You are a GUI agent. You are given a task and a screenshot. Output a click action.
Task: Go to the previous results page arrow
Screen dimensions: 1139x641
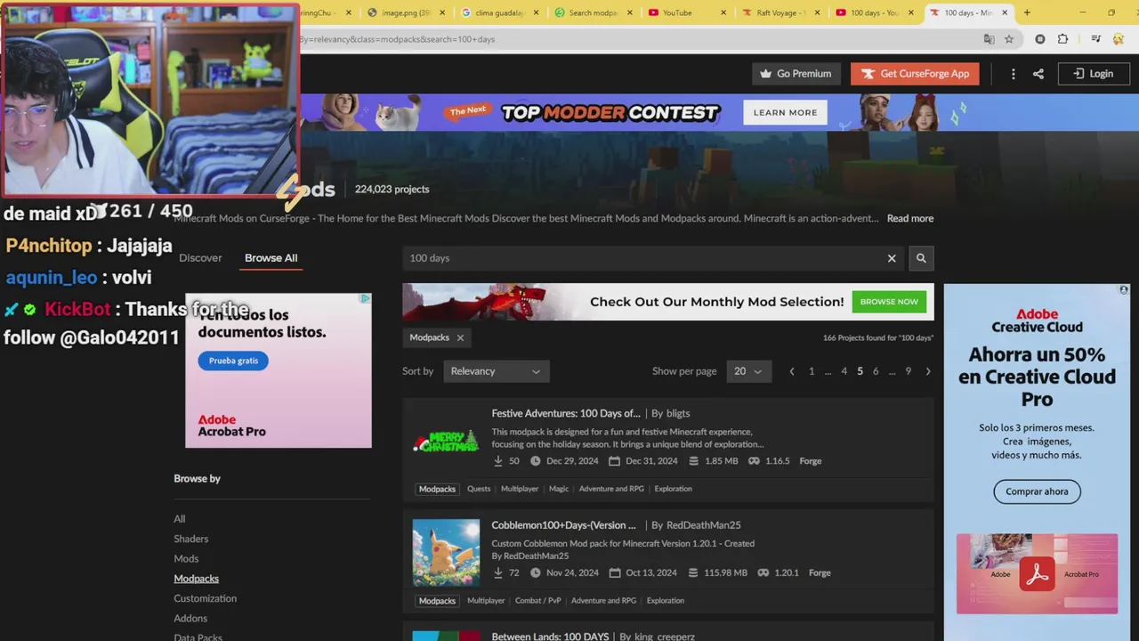tap(792, 371)
